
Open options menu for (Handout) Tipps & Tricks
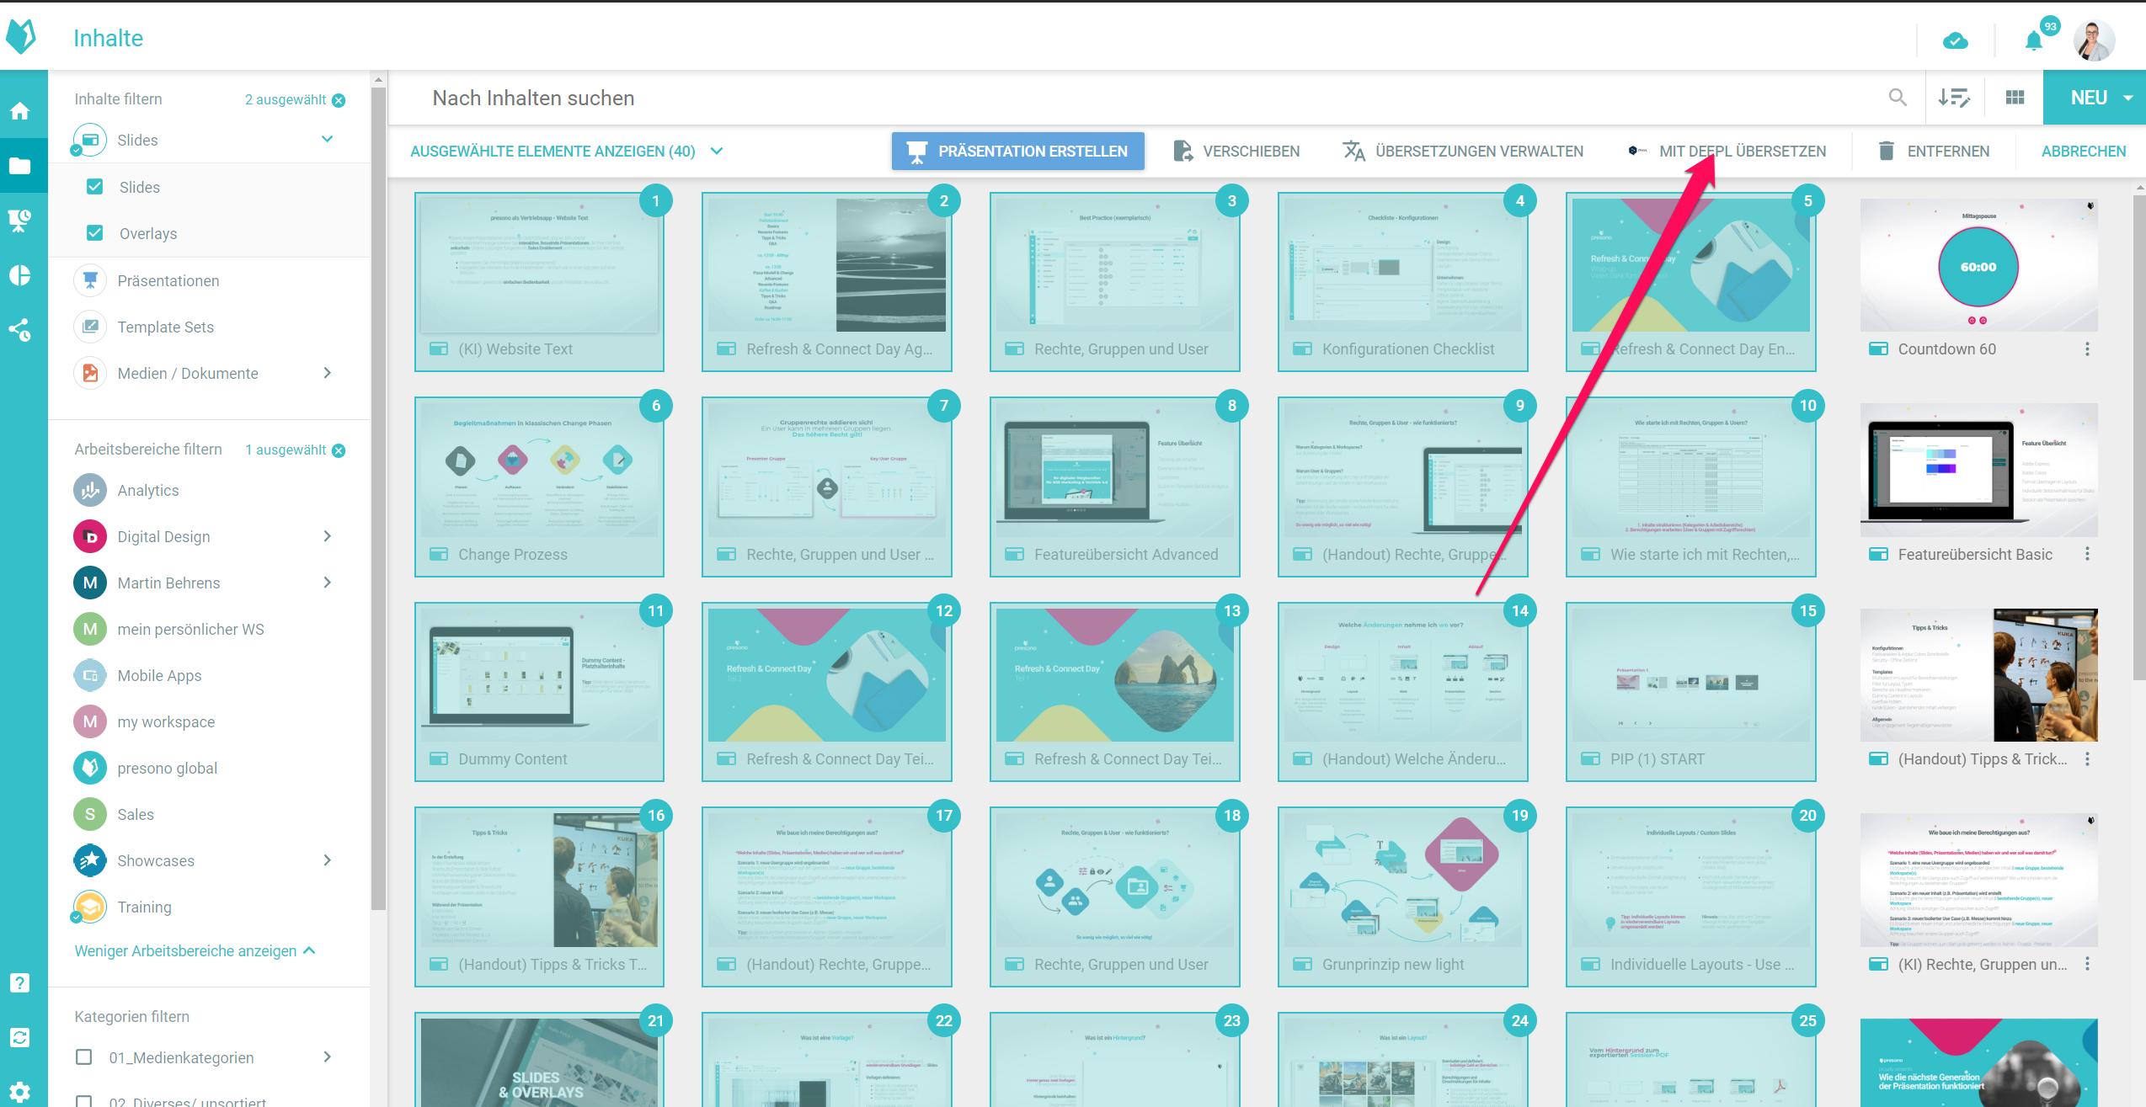tap(2087, 758)
